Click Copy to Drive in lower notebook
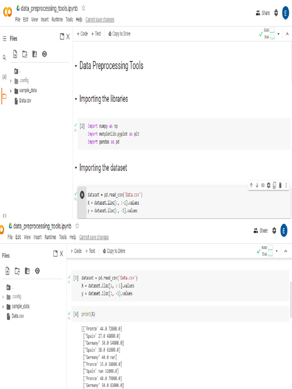 [x=114, y=251]
